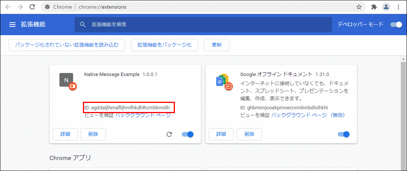This screenshot has width=407, height=171.
Task: Open バックグラウンド ページ link of Native Message Example
Action: 143,115
